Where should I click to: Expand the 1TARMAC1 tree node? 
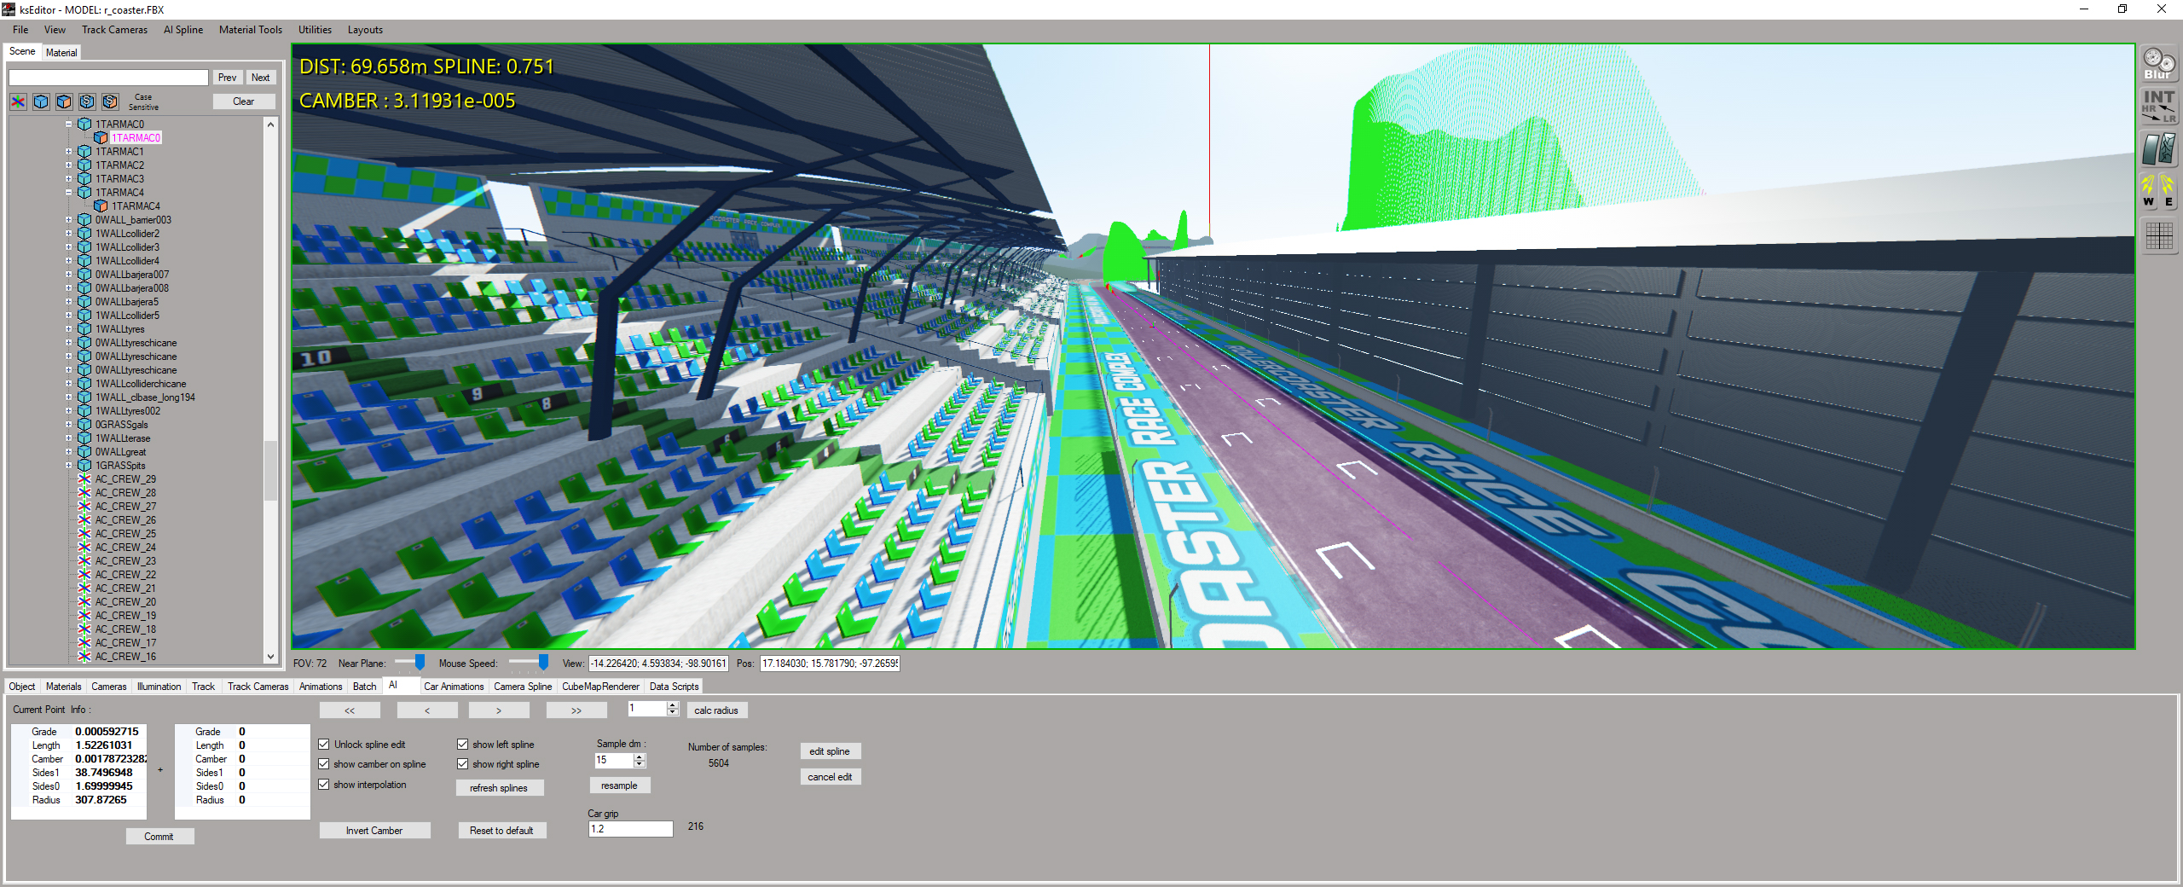[69, 152]
